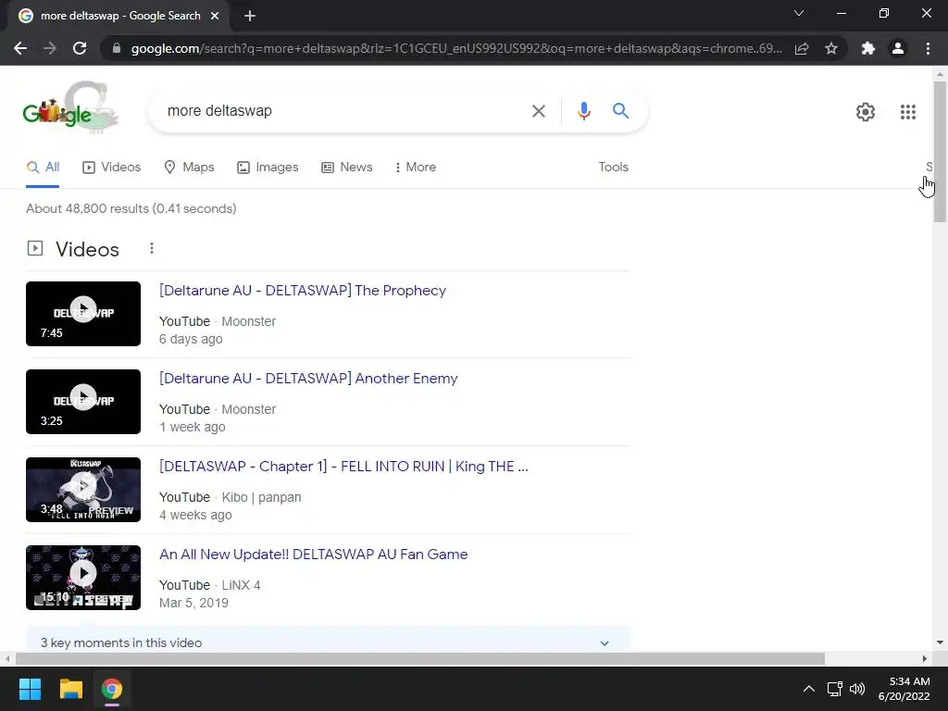The image size is (948, 711).
Task: Switch to the Images tab
Action: click(x=268, y=168)
